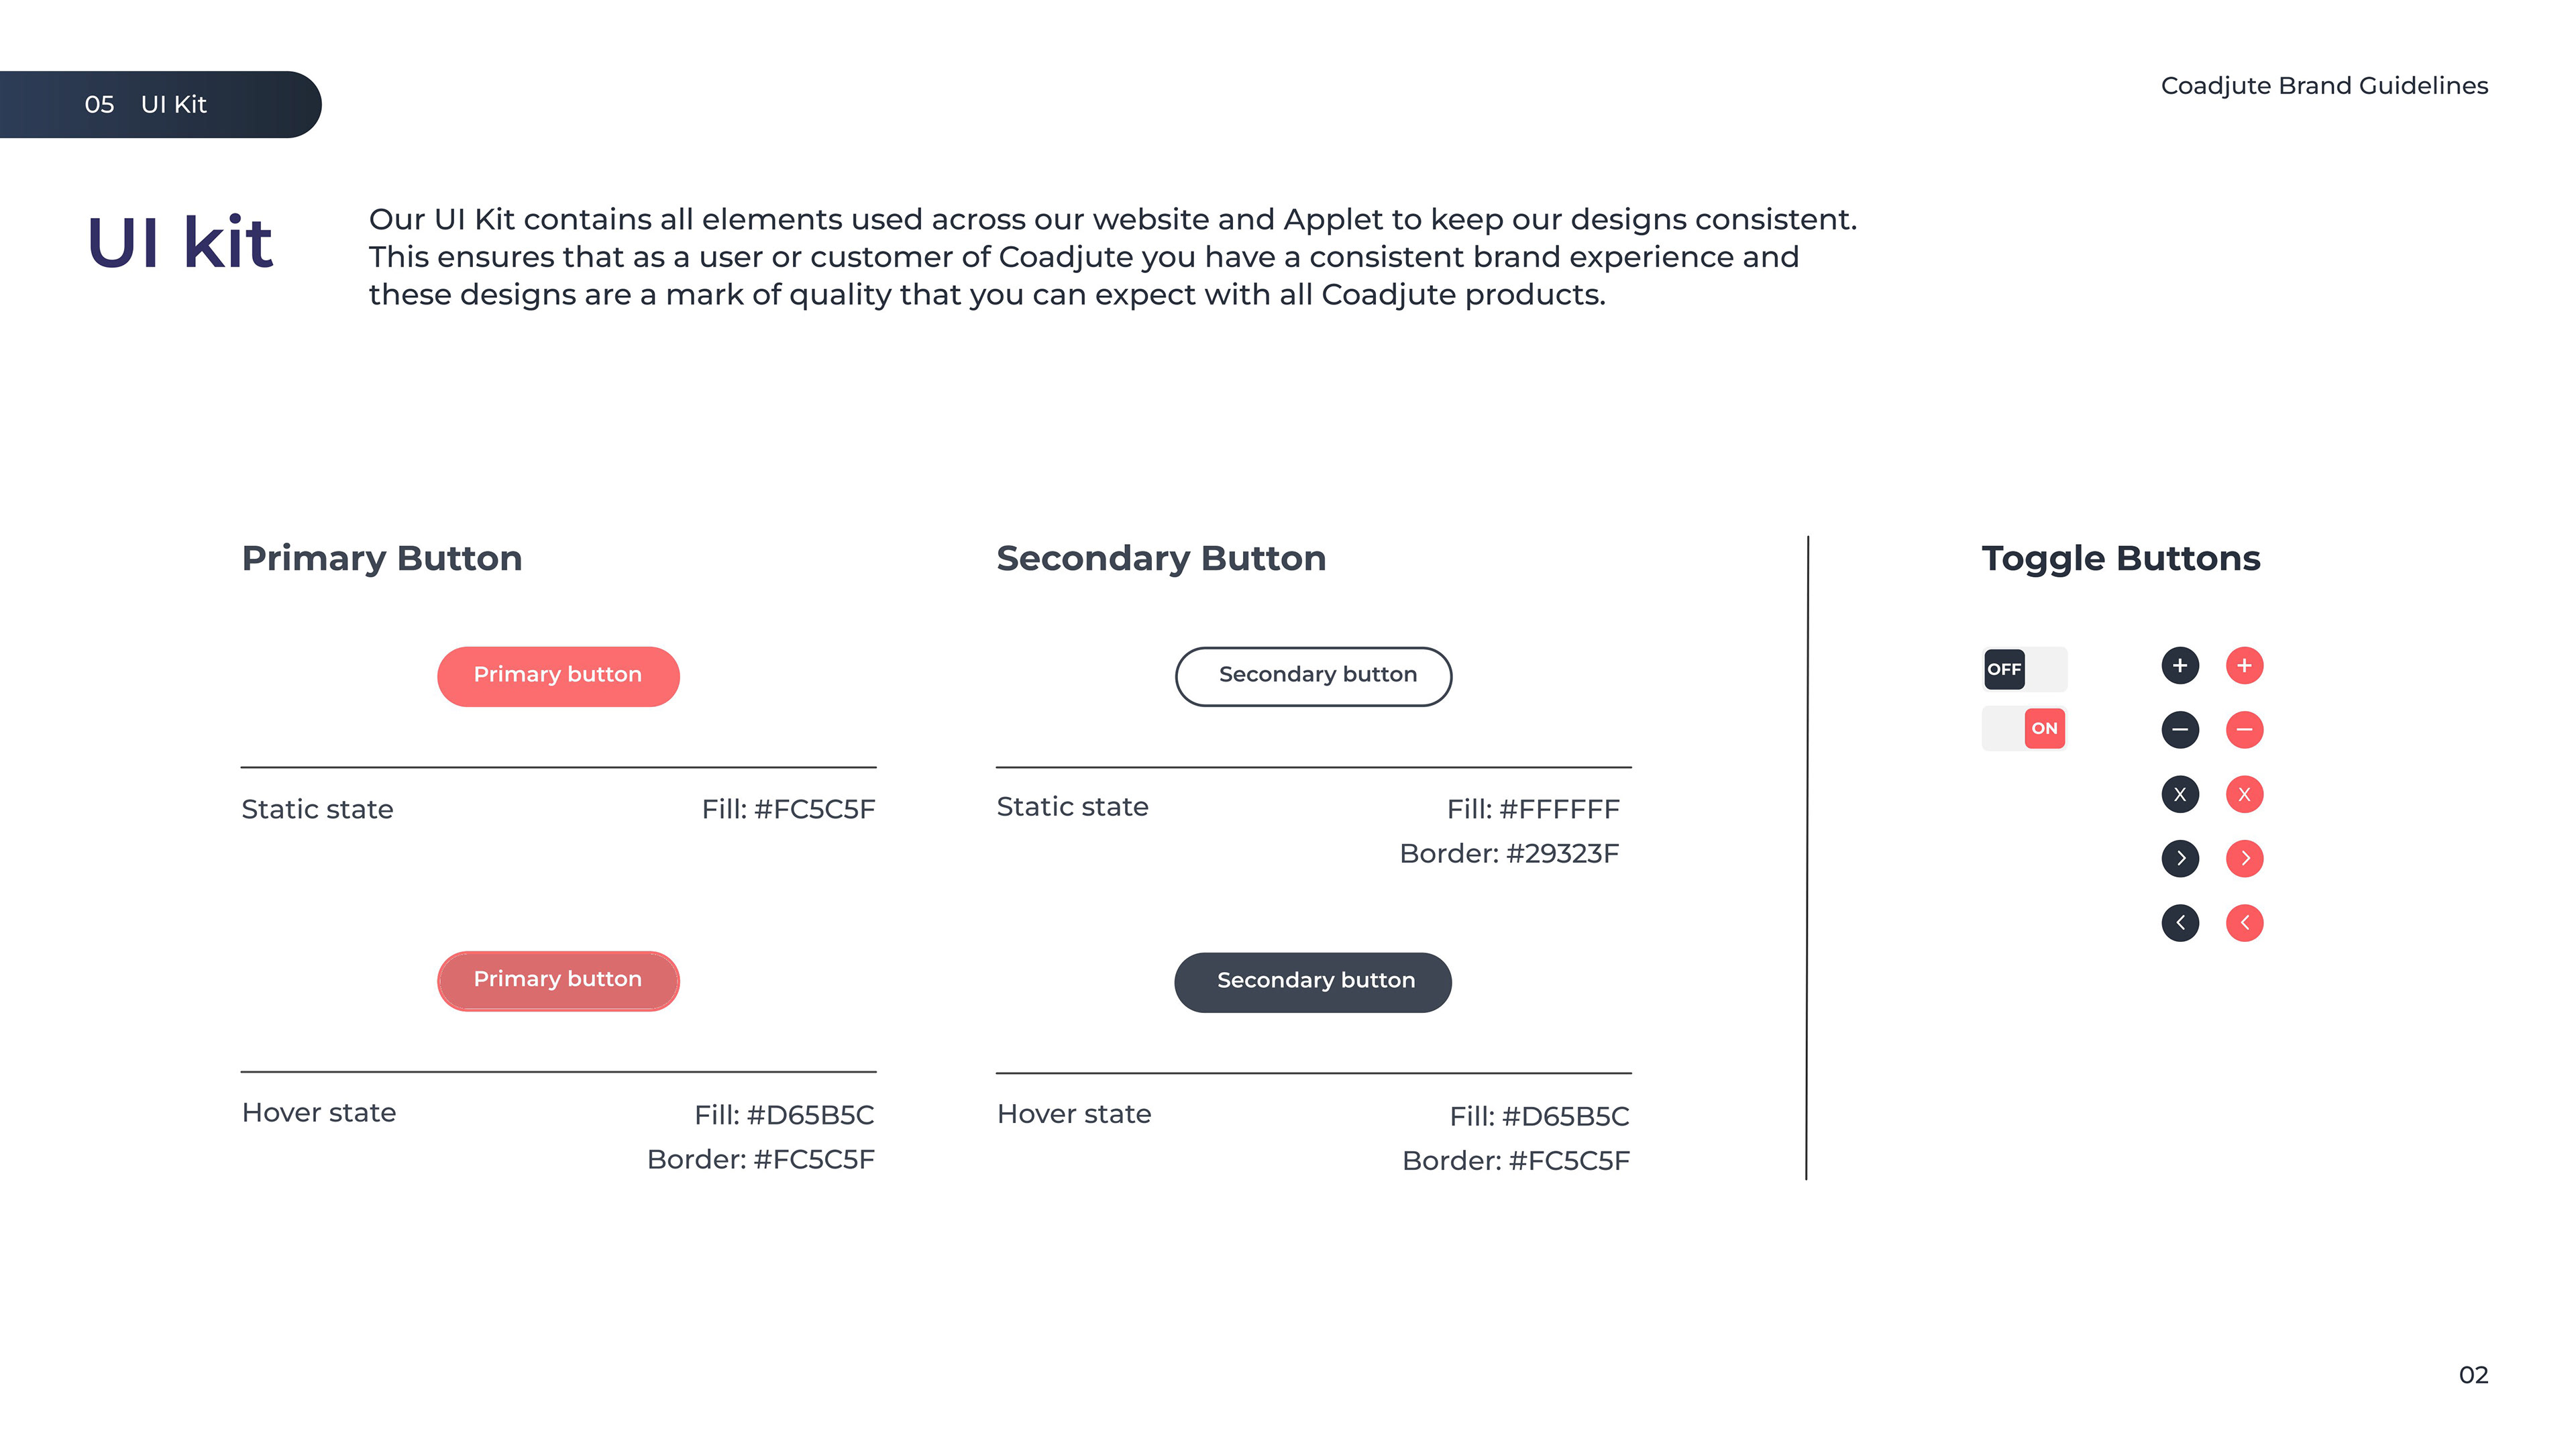
Task: Click the dark plus circle icon
Action: (x=2180, y=666)
